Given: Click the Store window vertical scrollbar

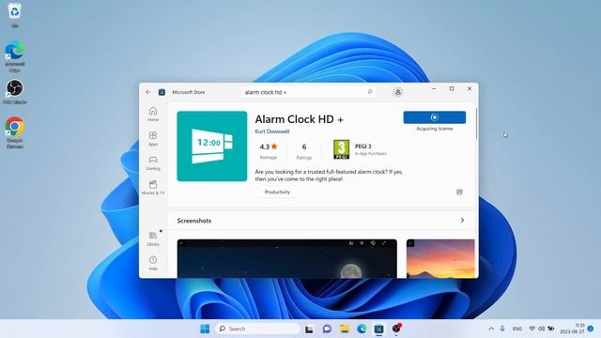Looking at the screenshot, I should (476, 125).
